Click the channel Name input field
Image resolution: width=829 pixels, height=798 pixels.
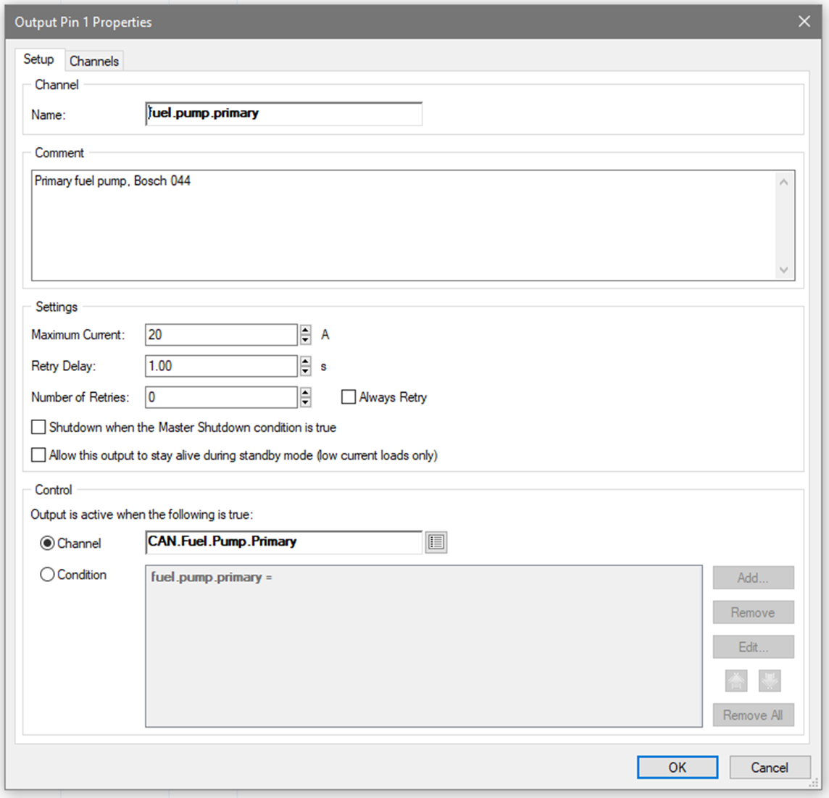(283, 114)
